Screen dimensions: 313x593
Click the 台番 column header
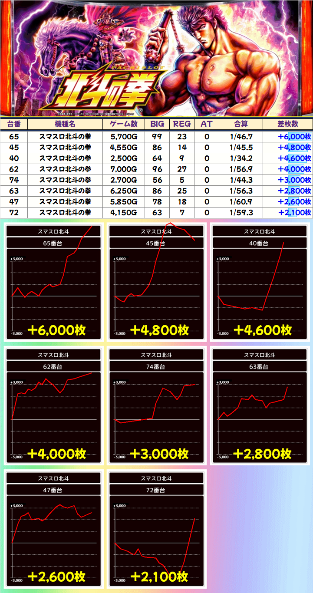pos(14,124)
